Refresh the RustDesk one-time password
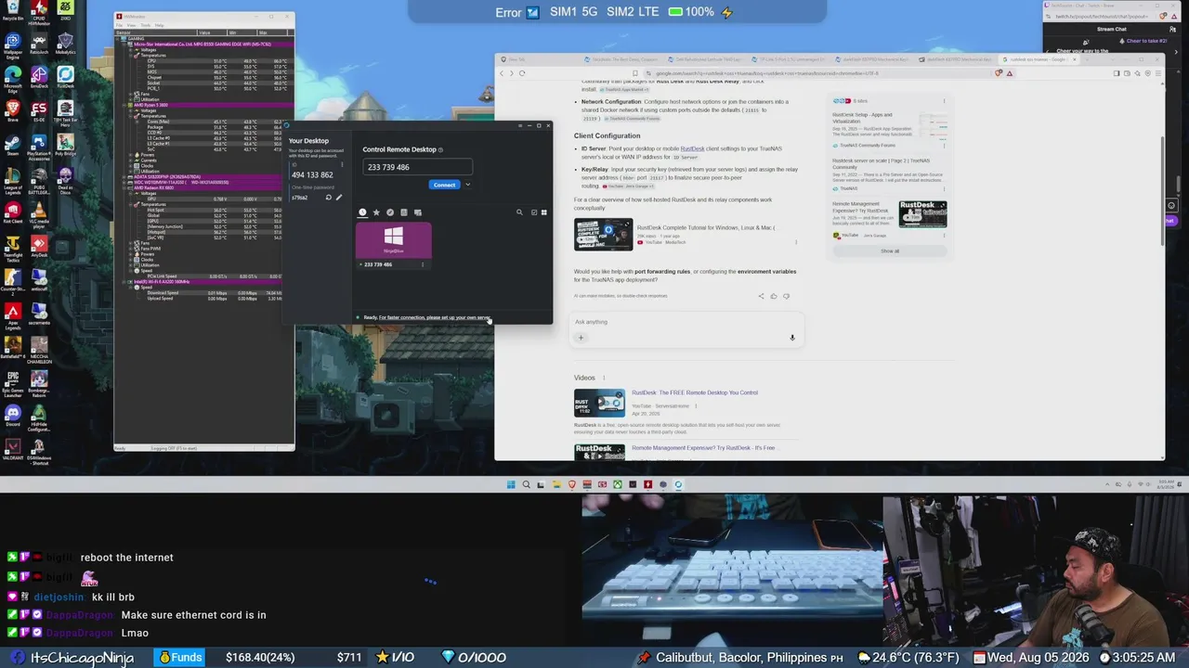The height and width of the screenshot is (668, 1189). [x=328, y=198]
